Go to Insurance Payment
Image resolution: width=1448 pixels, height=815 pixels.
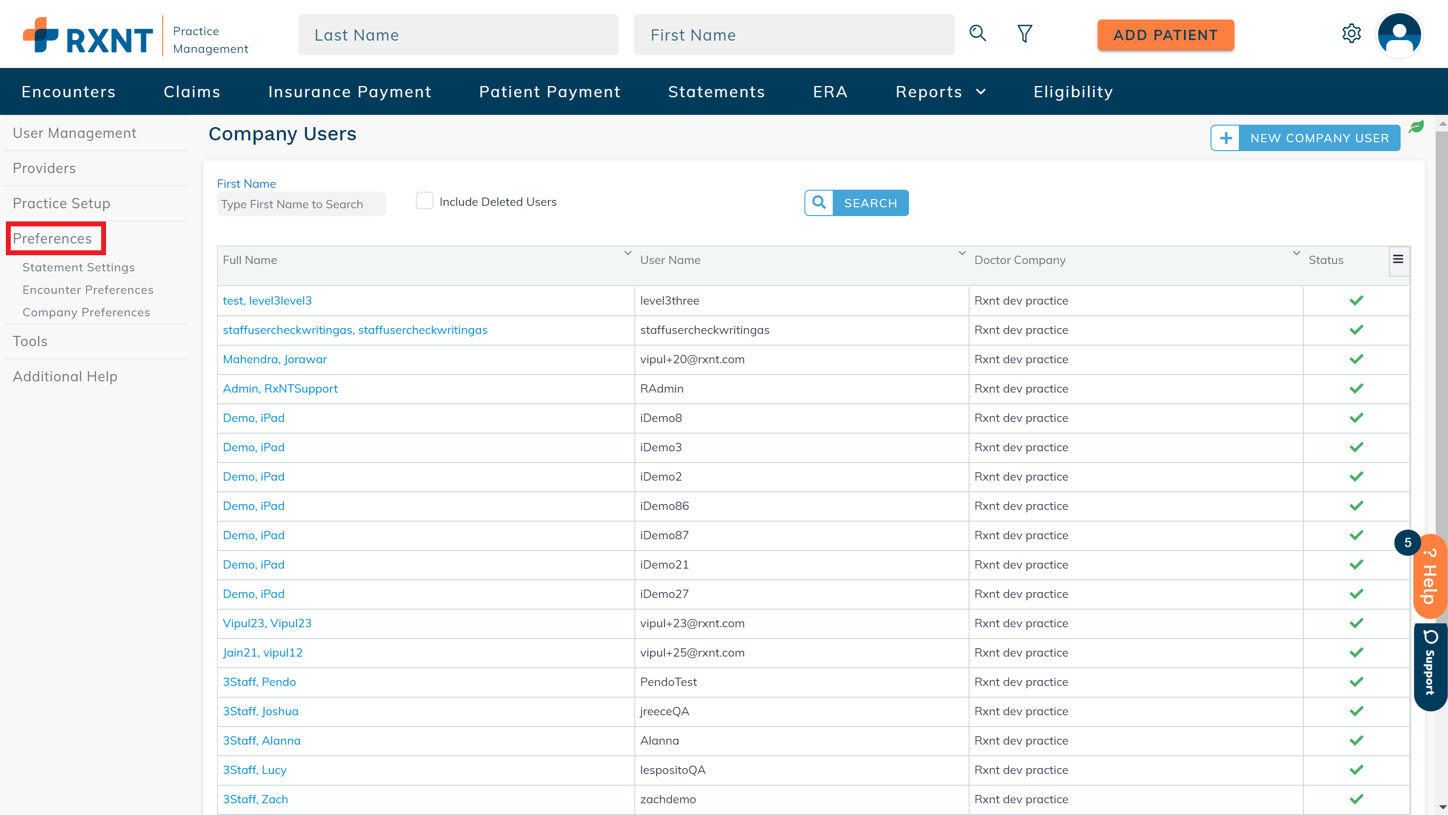pyautogui.click(x=349, y=92)
